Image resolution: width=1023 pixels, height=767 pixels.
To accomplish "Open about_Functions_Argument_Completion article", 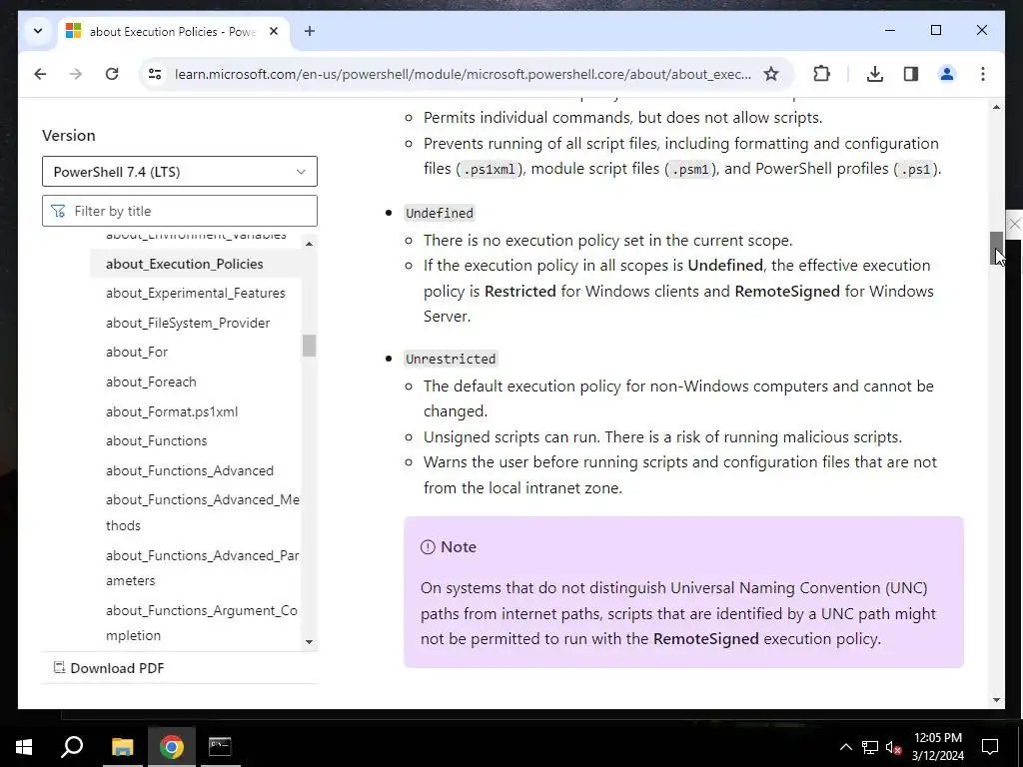I will pyautogui.click(x=201, y=623).
